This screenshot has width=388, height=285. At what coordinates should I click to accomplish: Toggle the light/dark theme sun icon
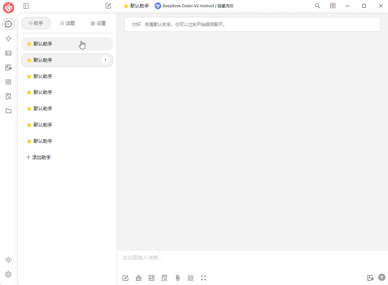click(x=8, y=260)
